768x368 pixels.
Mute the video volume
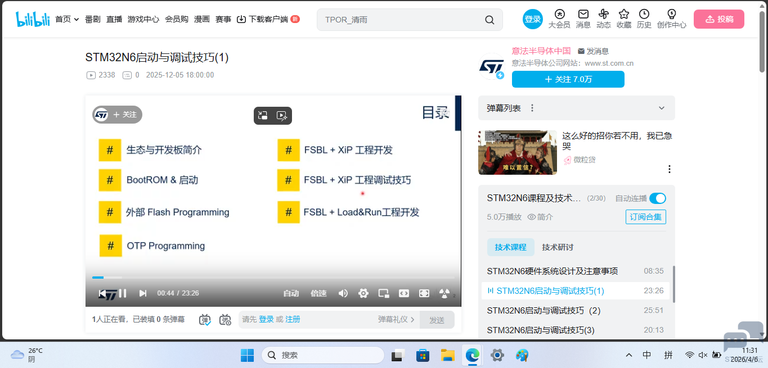343,293
